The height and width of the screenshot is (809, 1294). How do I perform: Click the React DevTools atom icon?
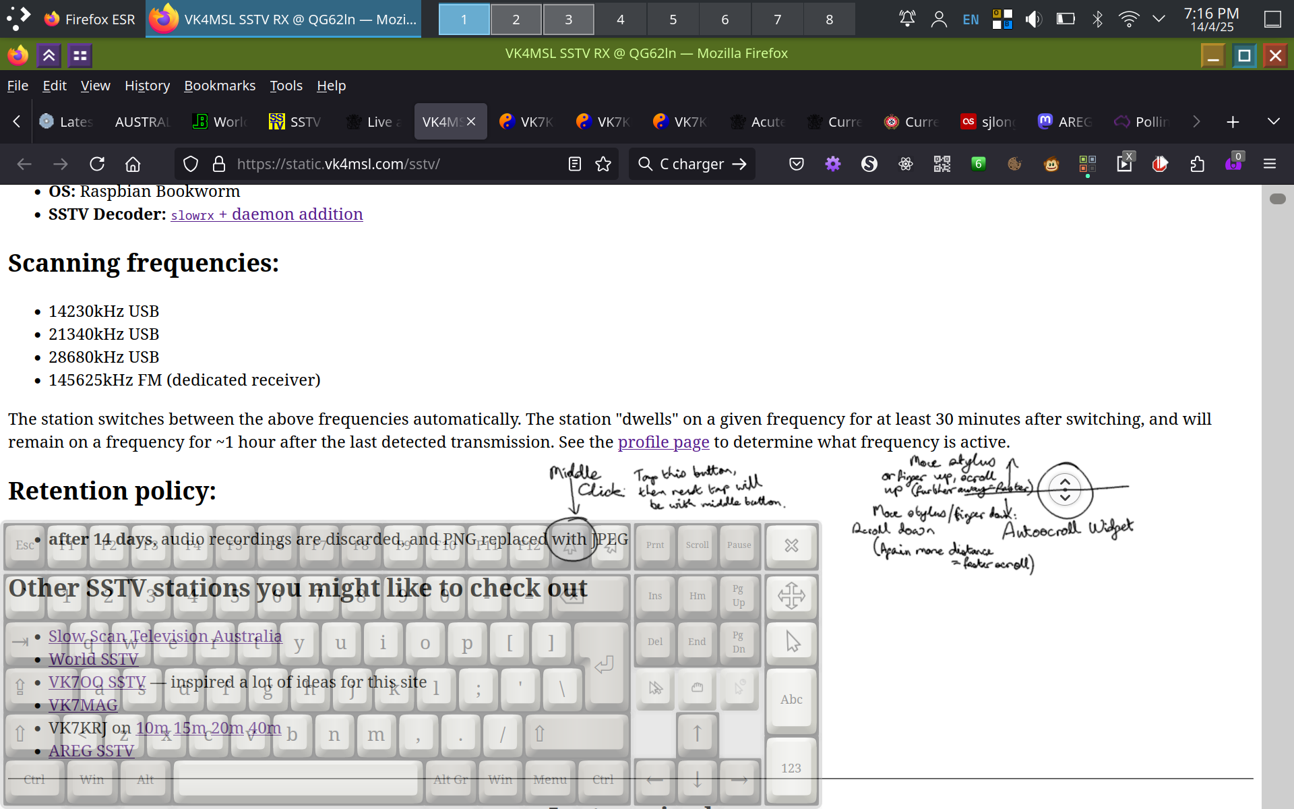906,164
